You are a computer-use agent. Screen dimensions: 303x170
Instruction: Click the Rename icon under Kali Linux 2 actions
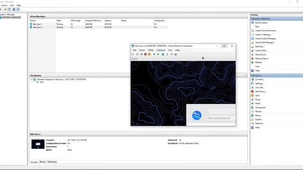pyautogui.click(x=252, y=123)
